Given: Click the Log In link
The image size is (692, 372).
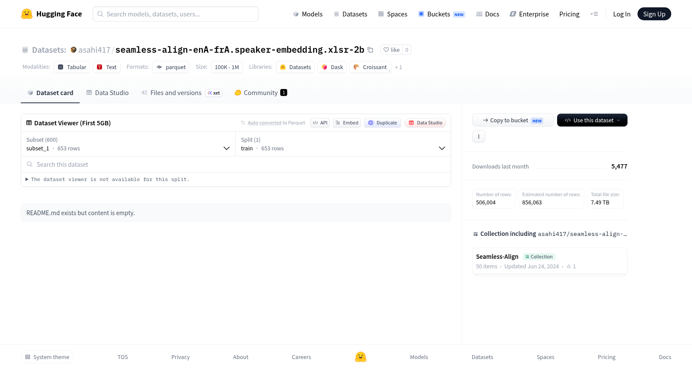Looking at the screenshot, I should pyautogui.click(x=622, y=14).
